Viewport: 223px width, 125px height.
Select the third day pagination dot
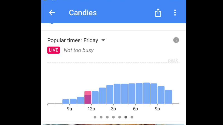[107, 117]
